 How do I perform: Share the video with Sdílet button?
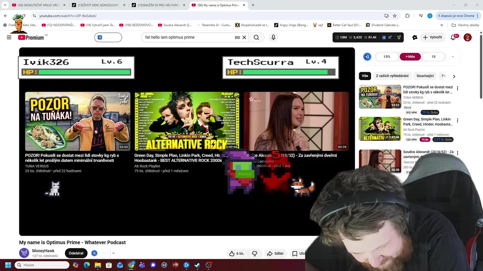click(275, 253)
